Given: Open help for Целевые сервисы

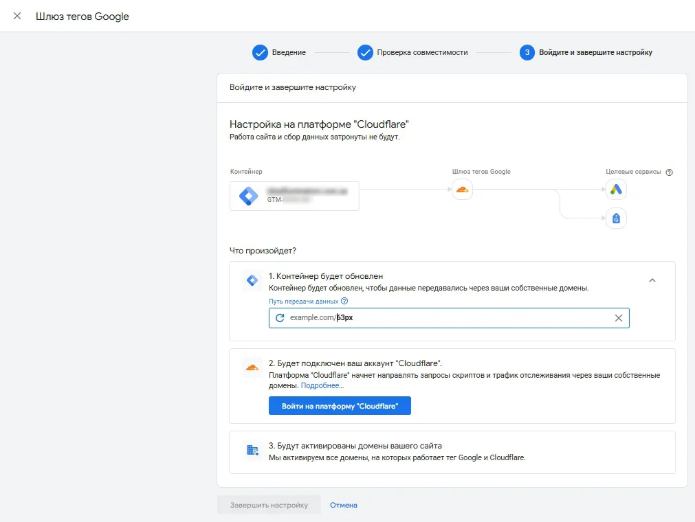Looking at the screenshot, I should click(x=670, y=172).
